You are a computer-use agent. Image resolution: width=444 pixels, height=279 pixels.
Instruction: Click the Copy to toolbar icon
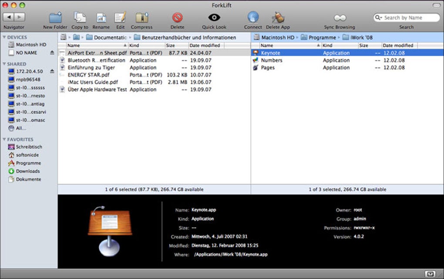click(80, 17)
